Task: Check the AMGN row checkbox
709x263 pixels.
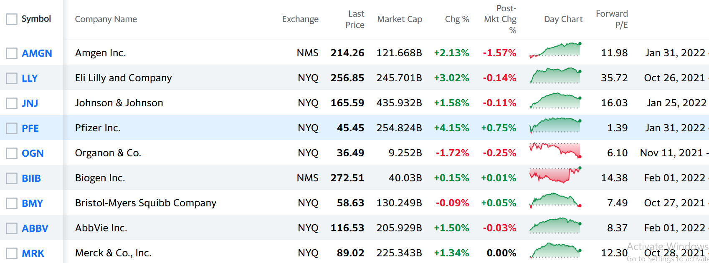Action: (12, 53)
